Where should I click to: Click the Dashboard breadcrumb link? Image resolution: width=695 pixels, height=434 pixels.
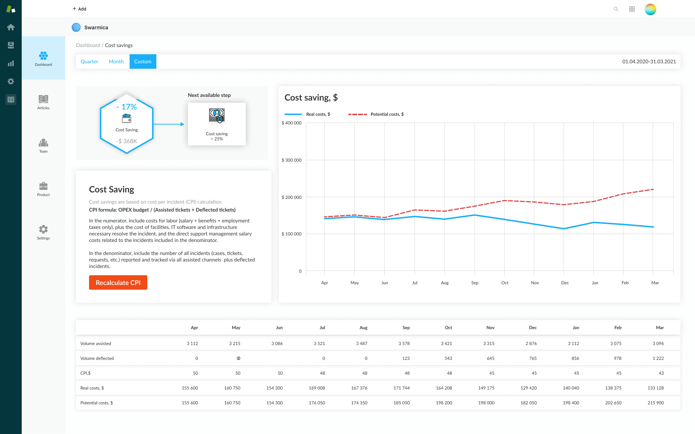[88, 45]
